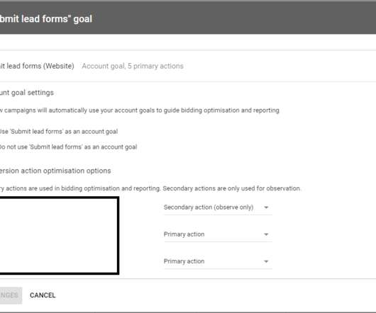Click the "lead forms" goal dialog title

[x=46, y=19]
